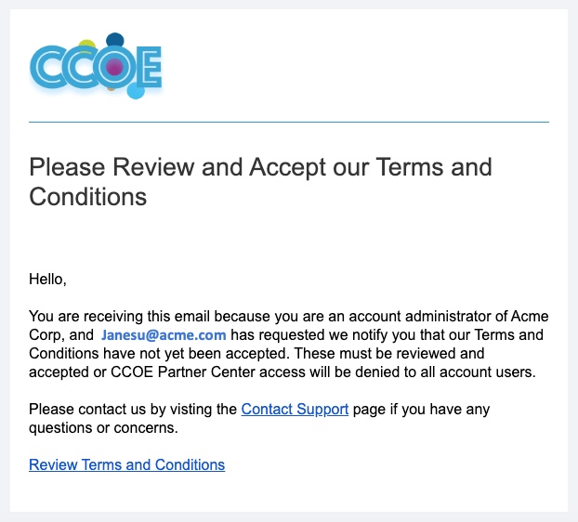Click the purple circle inside the logo's O
Screen dimensions: 578x522
114,68
